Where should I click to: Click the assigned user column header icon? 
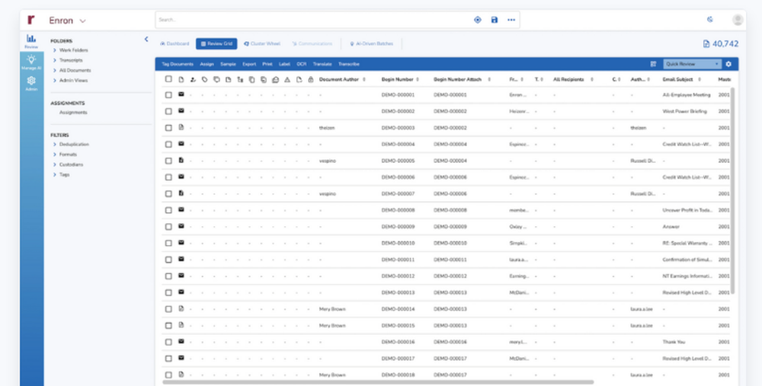(193, 79)
